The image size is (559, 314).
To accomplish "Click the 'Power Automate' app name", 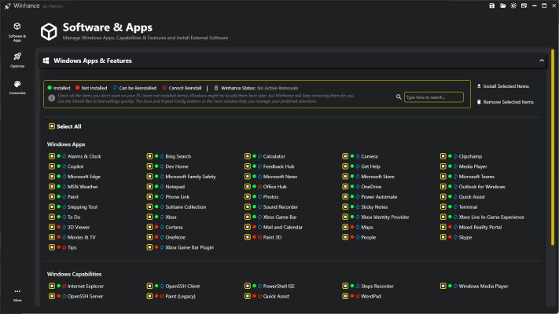I will coord(379,197).
